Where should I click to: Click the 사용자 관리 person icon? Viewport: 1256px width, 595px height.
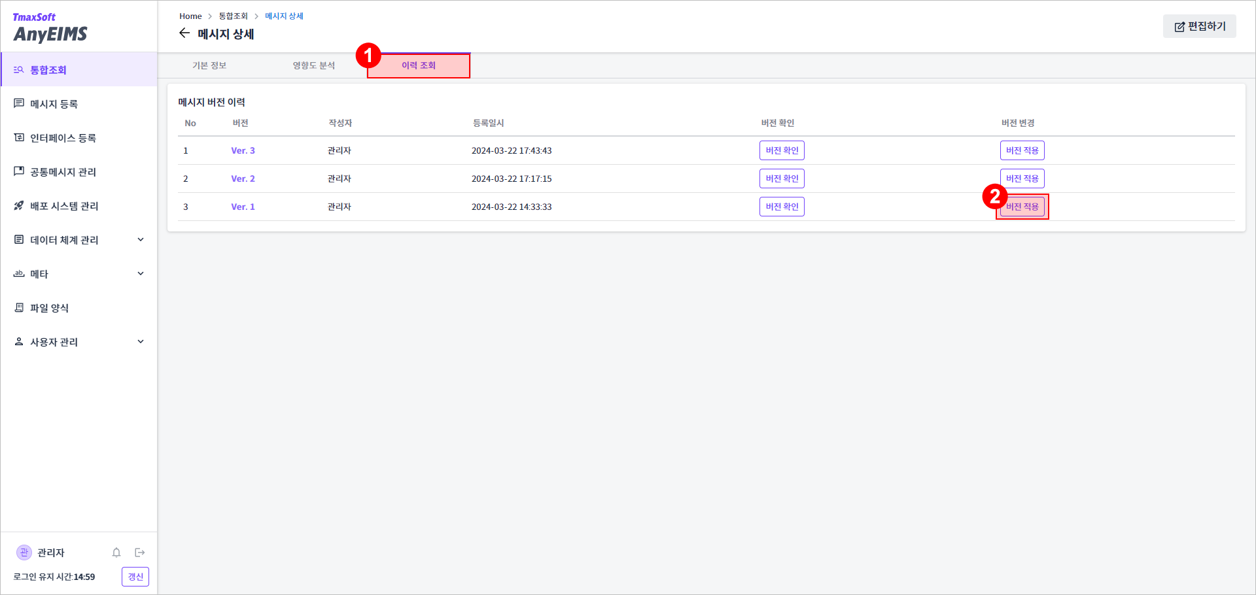(19, 341)
